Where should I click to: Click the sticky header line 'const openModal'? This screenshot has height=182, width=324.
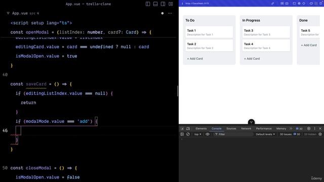tap(81, 32)
